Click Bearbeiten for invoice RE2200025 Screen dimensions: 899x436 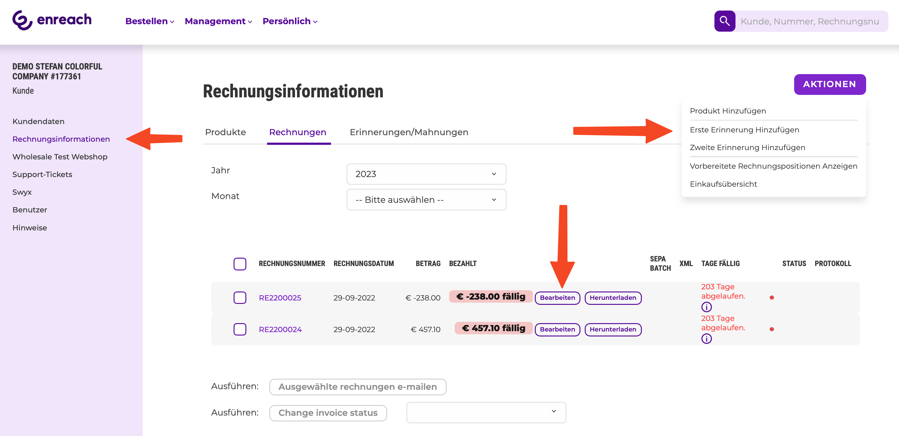[x=557, y=298]
